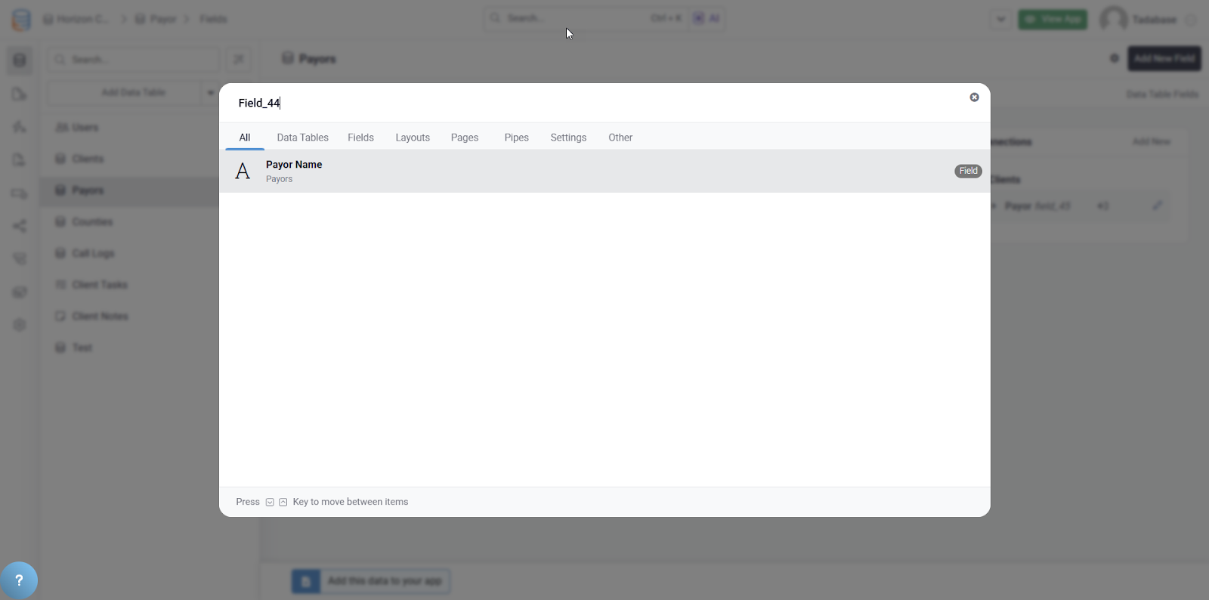Click the green View App button
The height and width of the screenshot is (600, 1209).
click(x=1053, y=20)
